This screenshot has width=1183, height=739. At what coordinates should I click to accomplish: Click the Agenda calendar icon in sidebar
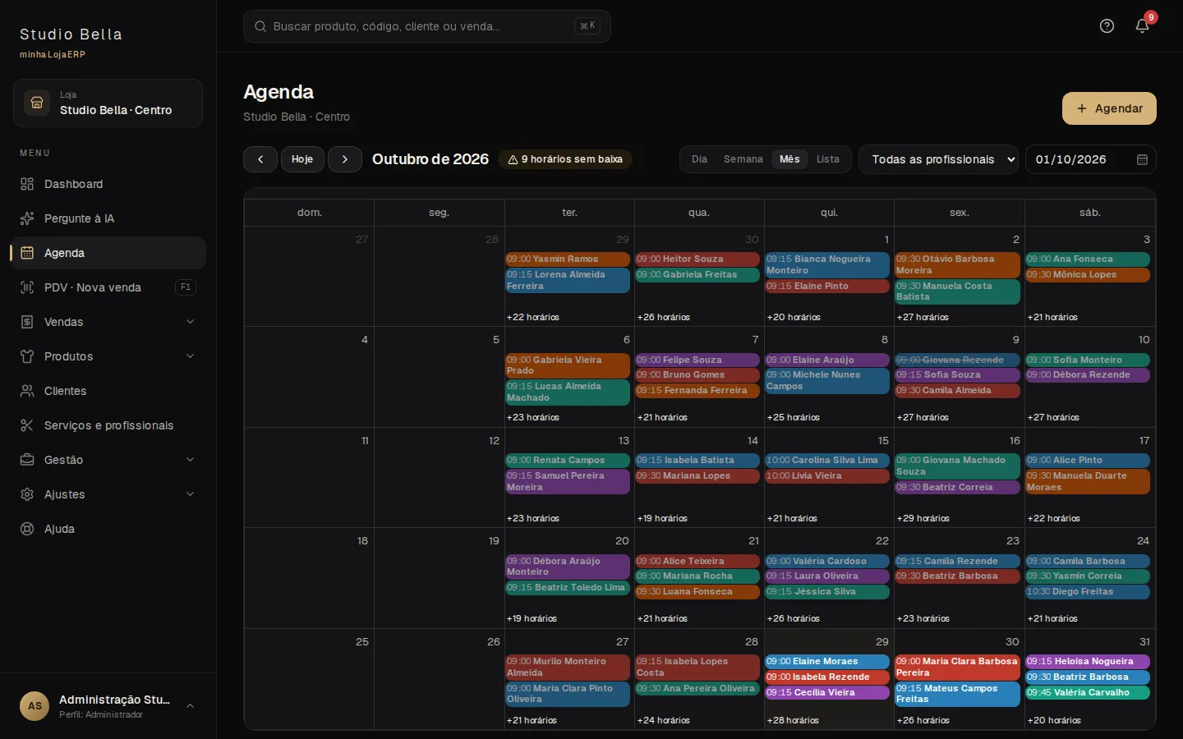[27, 253]
